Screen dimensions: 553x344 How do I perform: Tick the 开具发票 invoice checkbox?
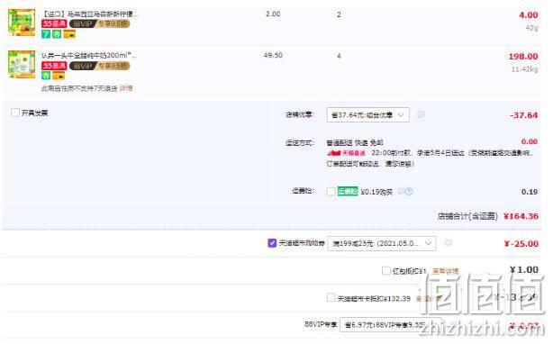click(15, 113)
